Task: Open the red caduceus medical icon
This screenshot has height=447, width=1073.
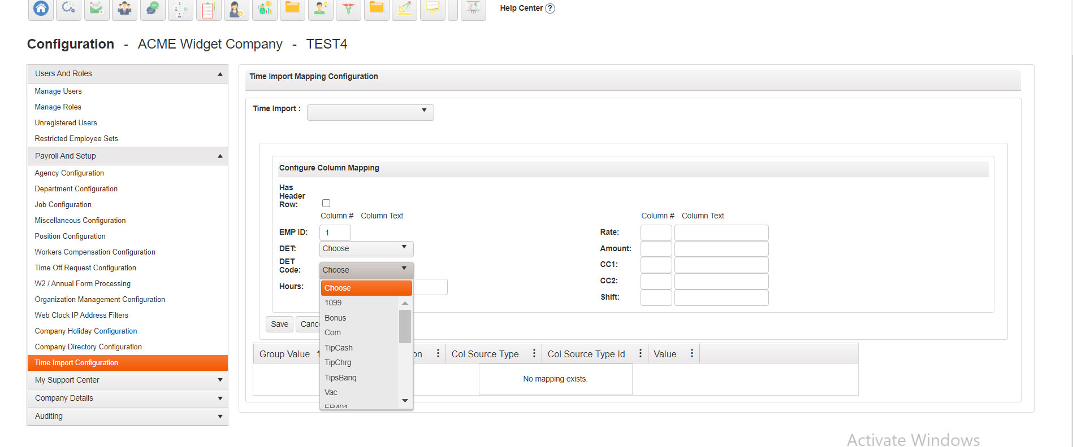Action: (x=348, y=8)
